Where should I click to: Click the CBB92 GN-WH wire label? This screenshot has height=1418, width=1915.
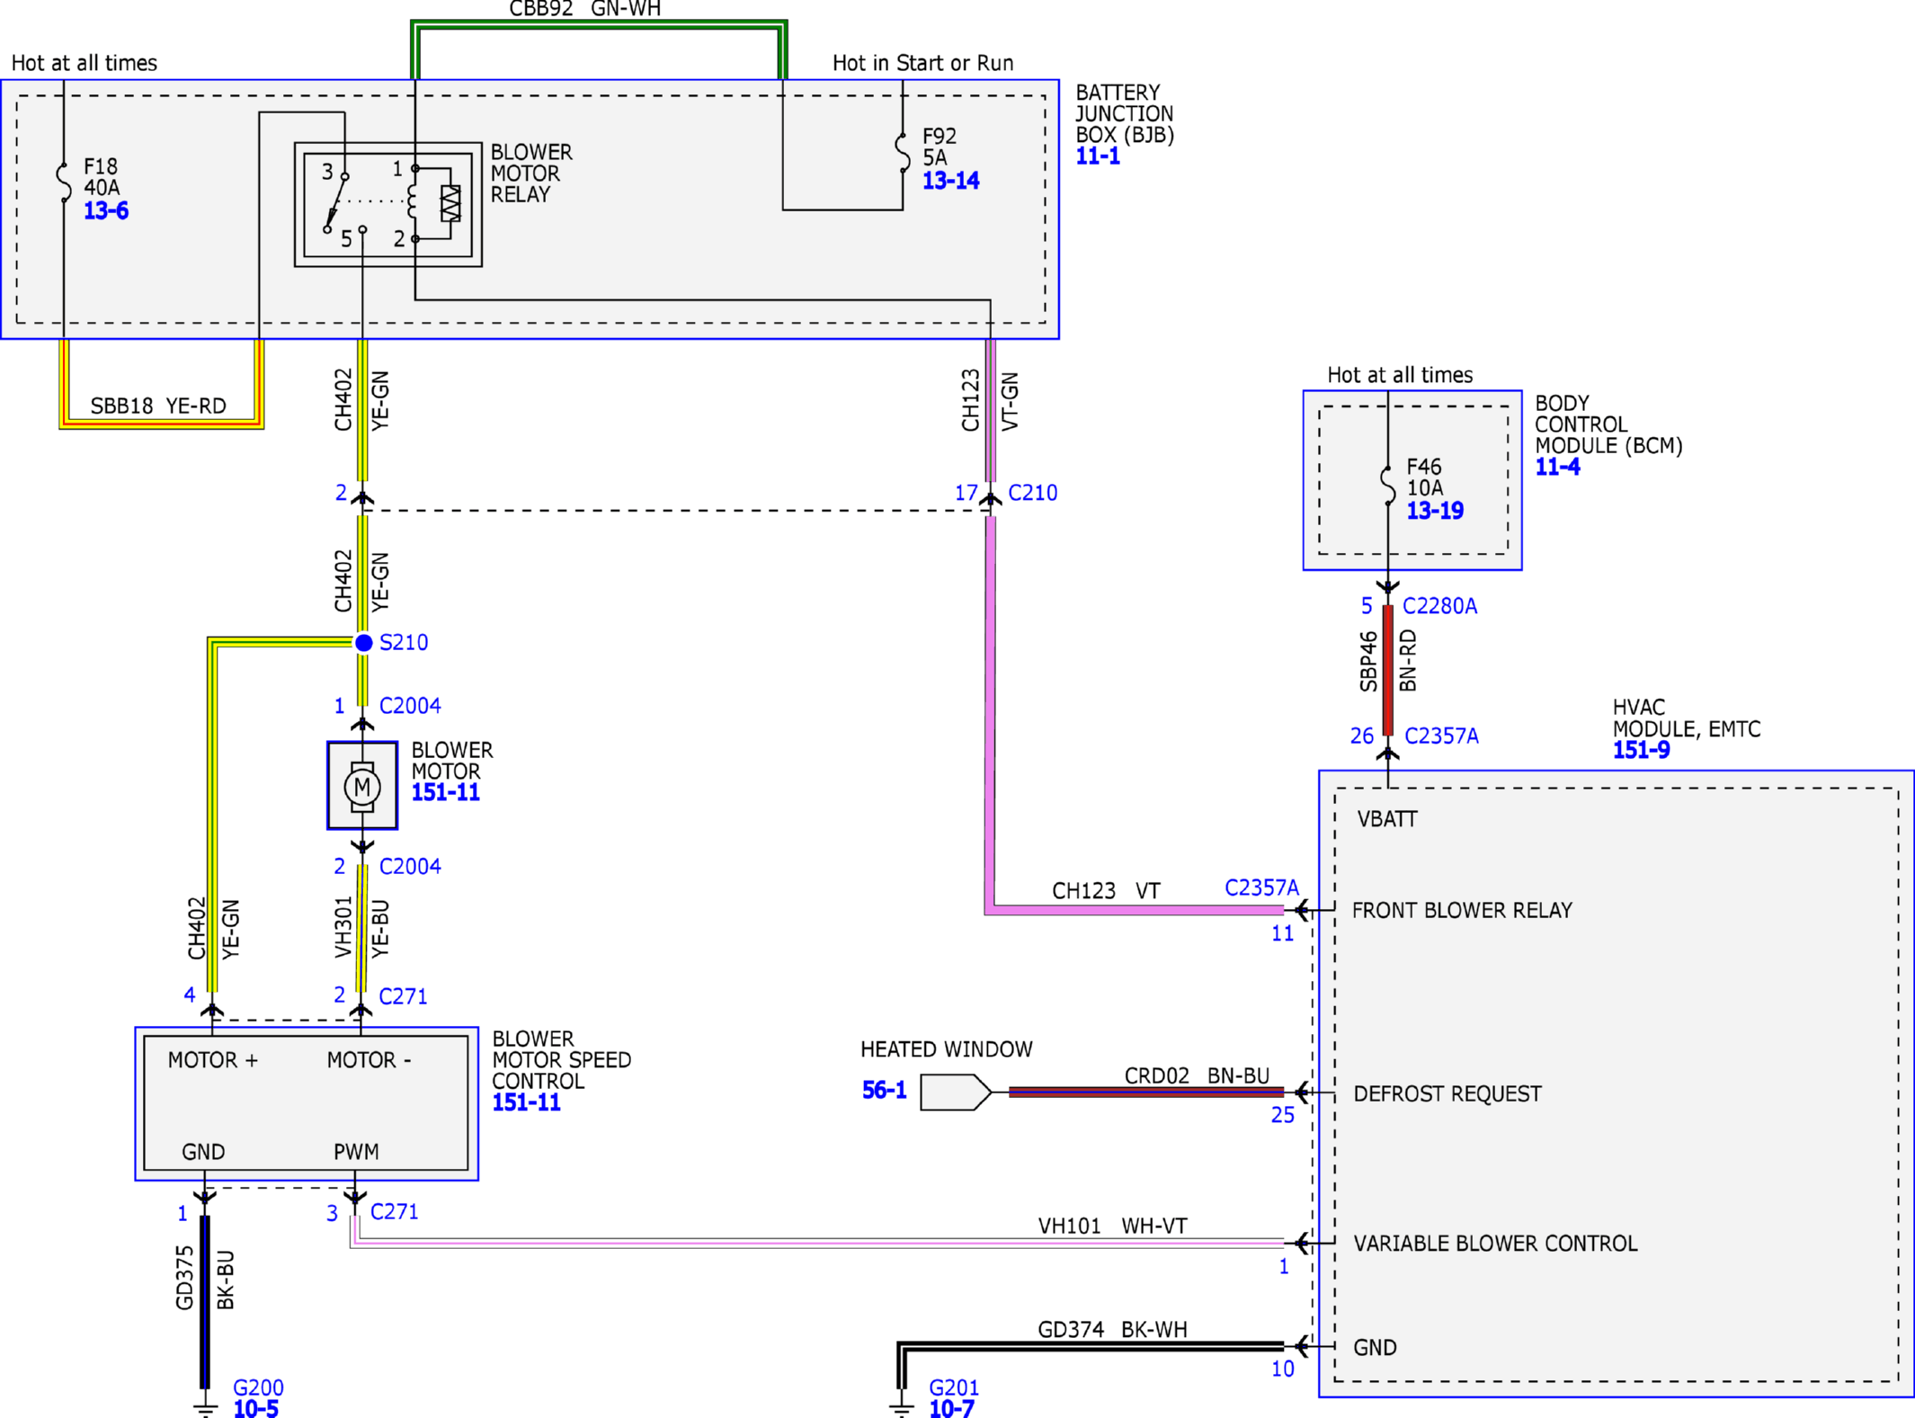584,9
